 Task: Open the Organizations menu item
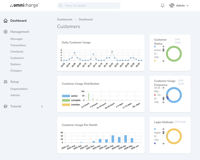(19, 89)
